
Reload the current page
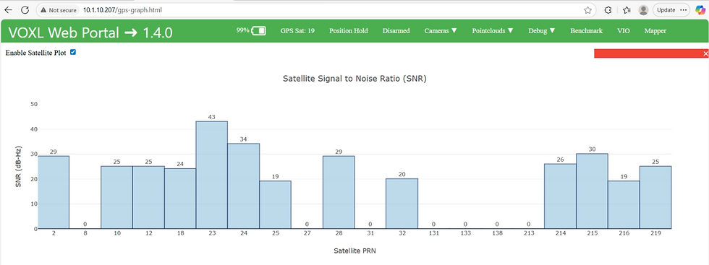coord(25,10)
